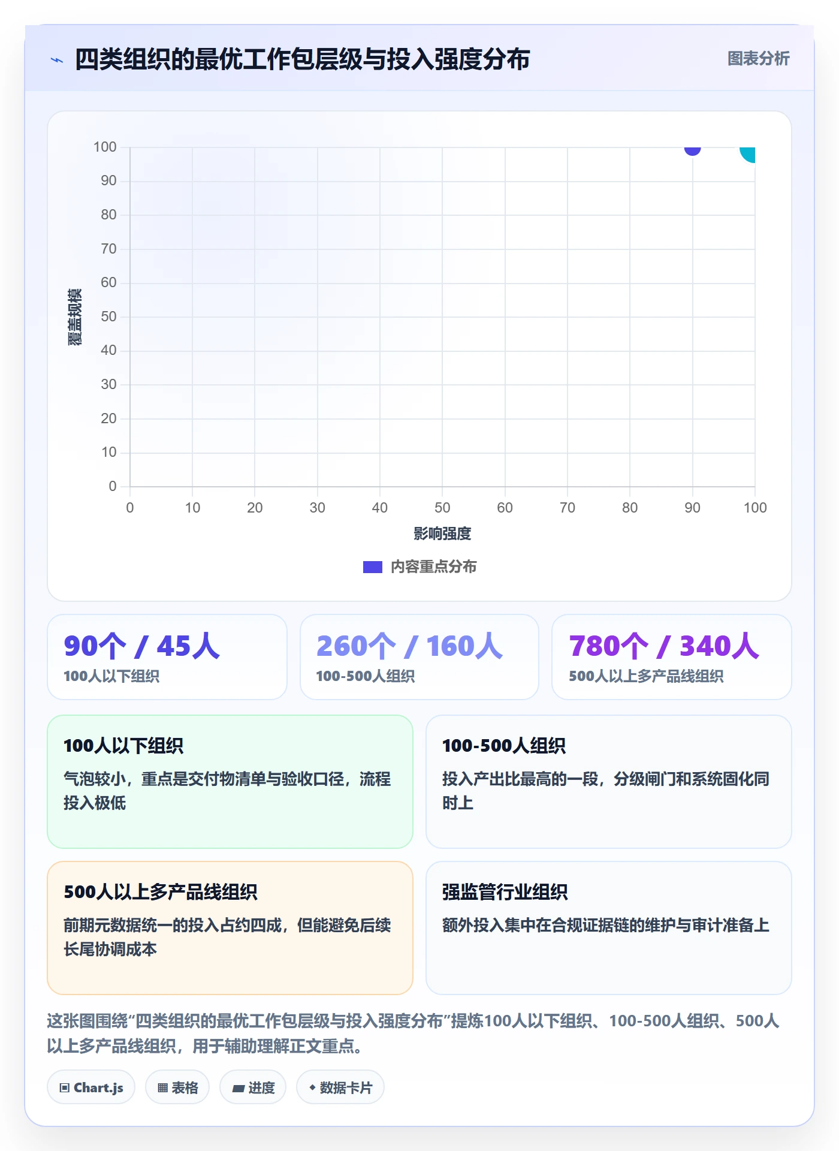The width and height of the screenshot is (839, 1151).
Task: Click the 内容重点分布 legend label
Action: point(433,567)
